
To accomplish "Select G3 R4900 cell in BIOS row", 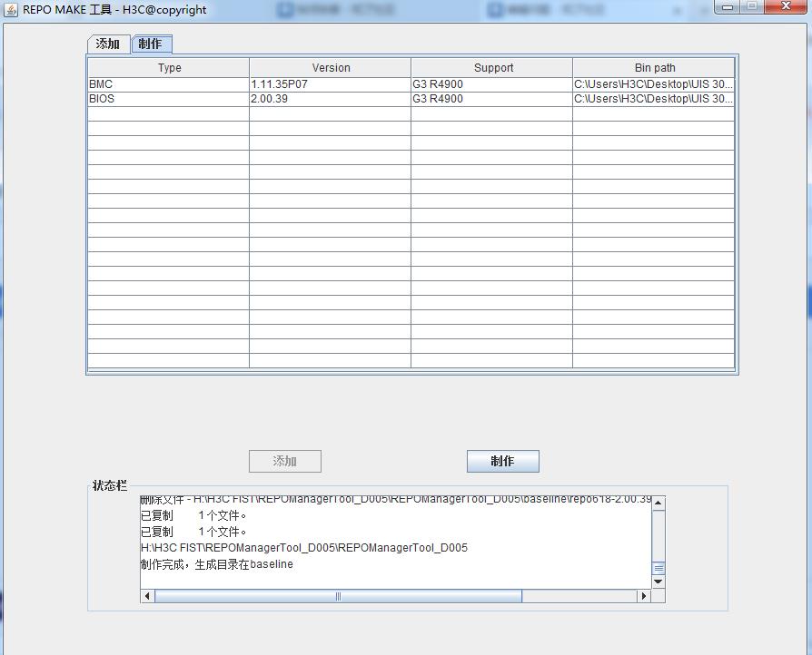I will click(x=492, y=99).
